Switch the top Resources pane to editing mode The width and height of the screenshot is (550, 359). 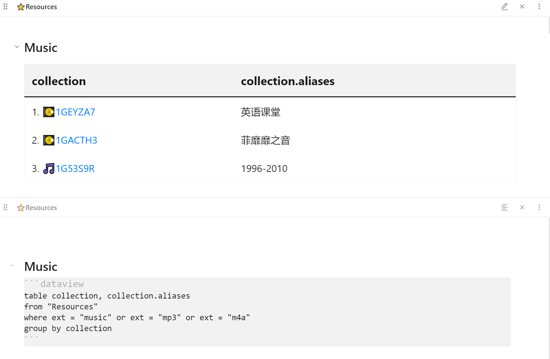[x=505, y=6]
